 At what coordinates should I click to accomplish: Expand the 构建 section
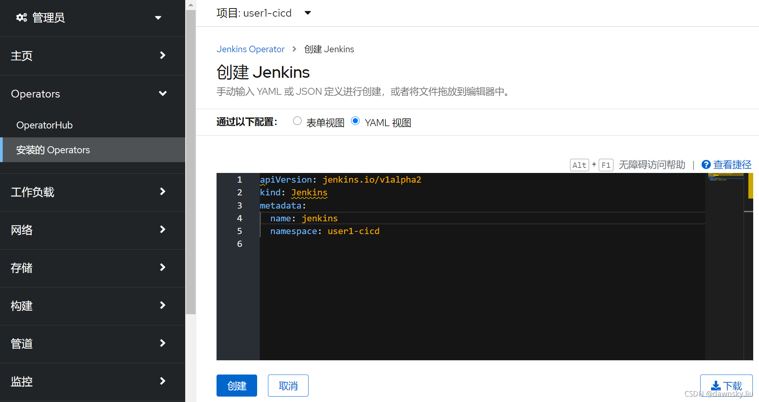(x=92, y=306)
